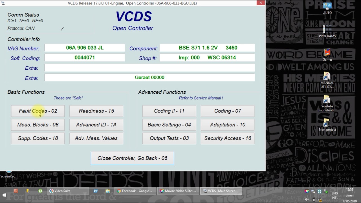
Task: Click the Extra field Geraet 00000
Action: pyautogui.click(x=149, y=78)
